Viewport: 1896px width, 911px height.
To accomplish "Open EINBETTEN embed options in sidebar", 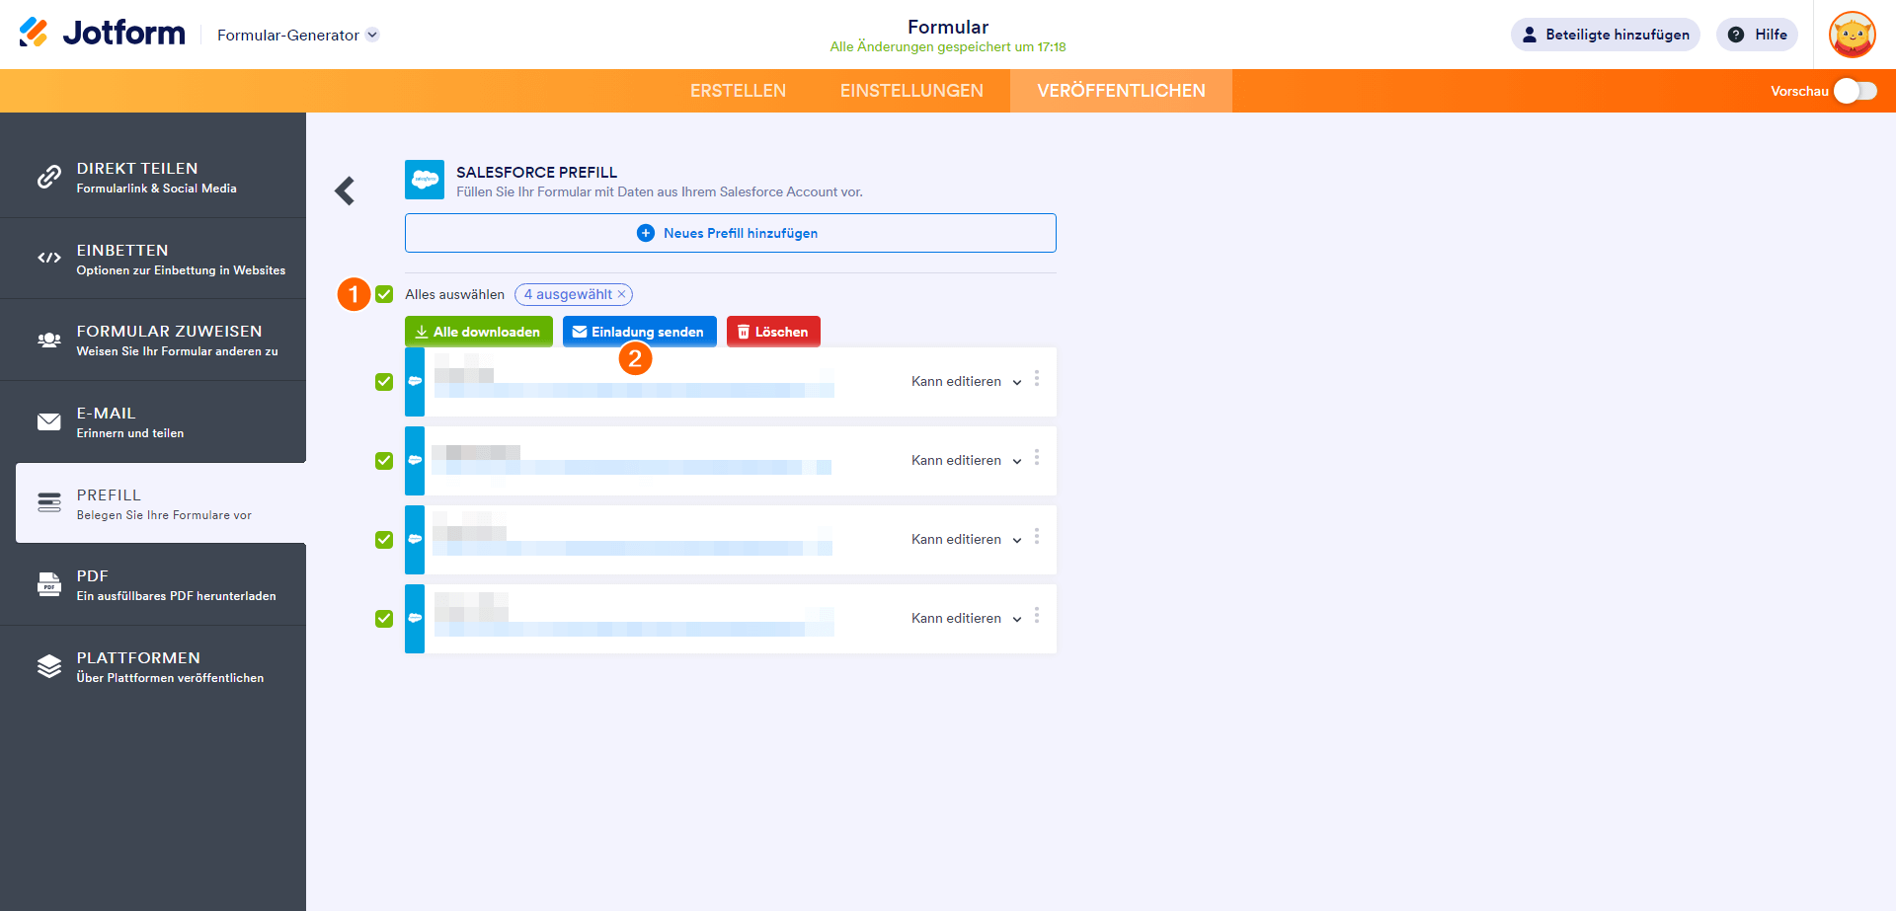I will point(153,259).
